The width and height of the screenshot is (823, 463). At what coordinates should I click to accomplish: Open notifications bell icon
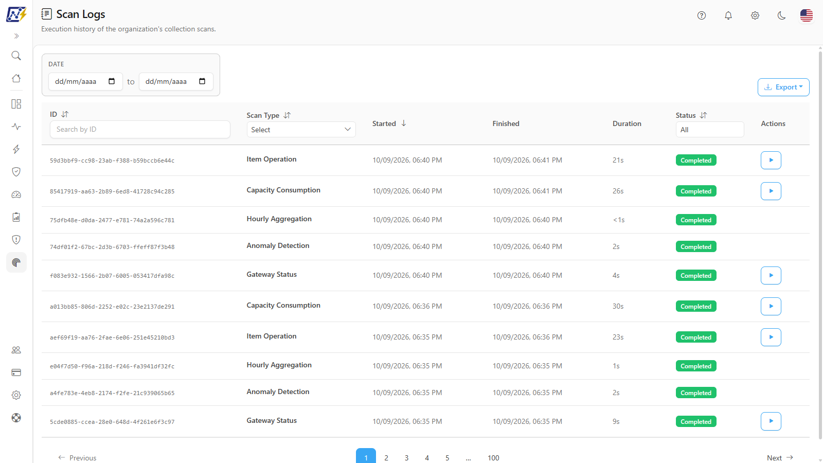pos(728,15)
